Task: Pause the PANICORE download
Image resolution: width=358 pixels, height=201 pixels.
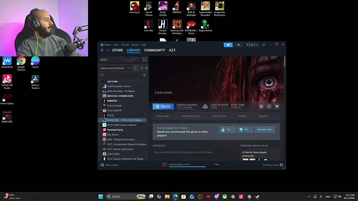Action: tap(163, 106)
